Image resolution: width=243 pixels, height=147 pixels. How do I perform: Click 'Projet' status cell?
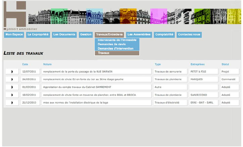230,71
